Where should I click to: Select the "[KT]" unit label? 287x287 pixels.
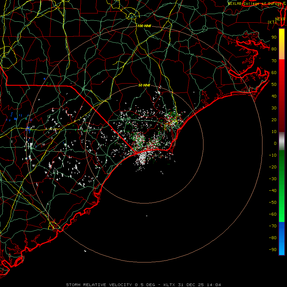(272, 22)
